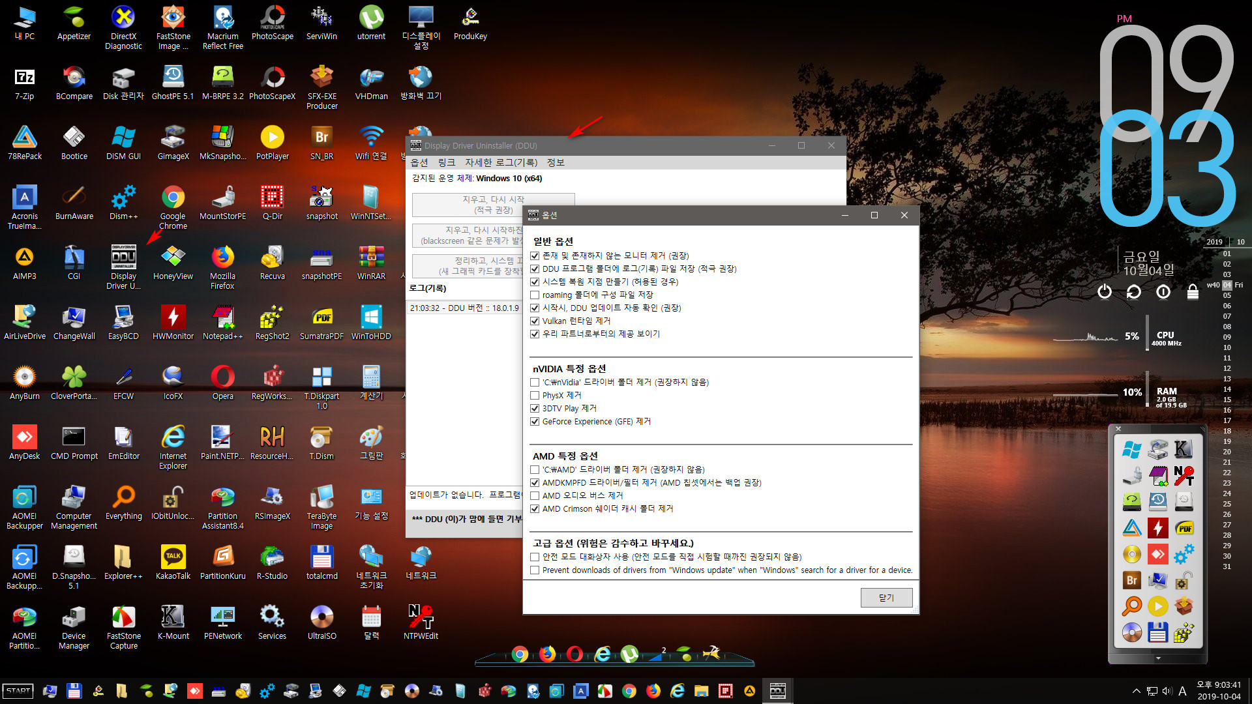Enable PhysX removal checkbox
This screenshot has width=1252, height=704.
535,395
